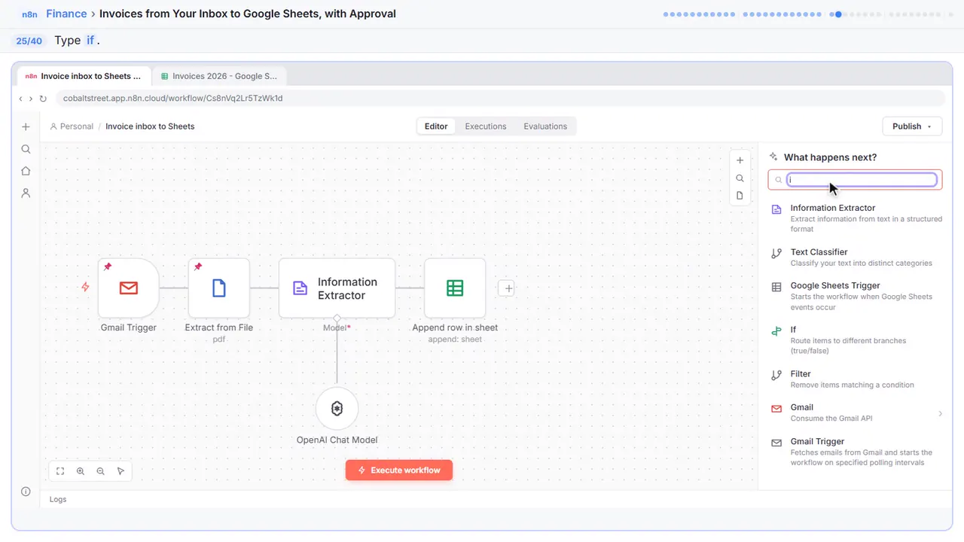Zoom out on the canvas
Image resolution: width=964 pixels, height=542 pixels.
[100, 471]
